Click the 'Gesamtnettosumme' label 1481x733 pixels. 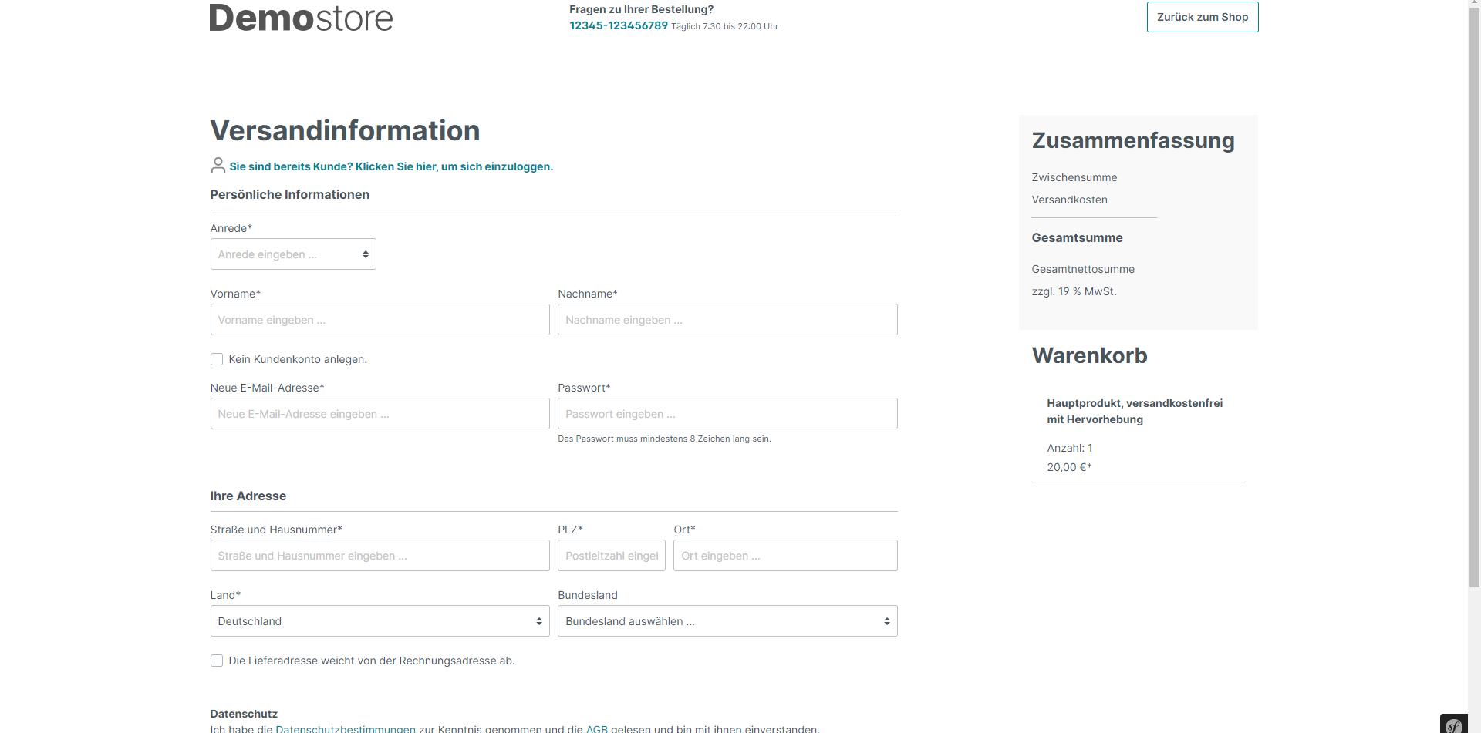[x=1083, y=269]
